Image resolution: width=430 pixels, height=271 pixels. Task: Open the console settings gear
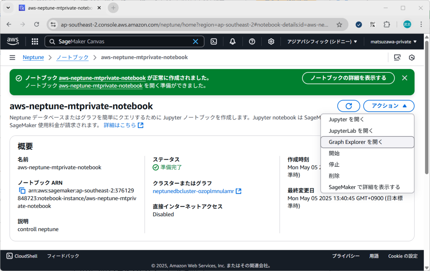click(x=271, y=42)
